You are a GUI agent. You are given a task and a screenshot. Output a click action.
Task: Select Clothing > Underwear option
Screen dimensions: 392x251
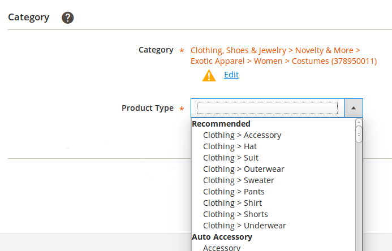(x=244, y=226)
